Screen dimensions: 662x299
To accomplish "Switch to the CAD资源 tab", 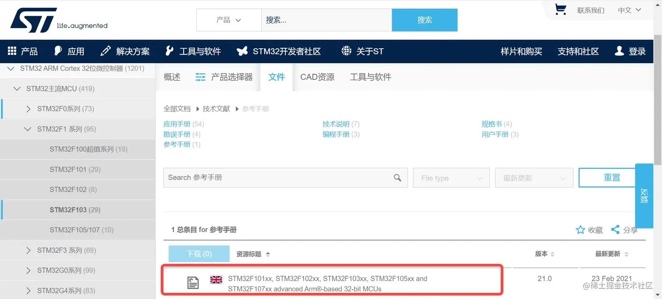I will (317, 77).
